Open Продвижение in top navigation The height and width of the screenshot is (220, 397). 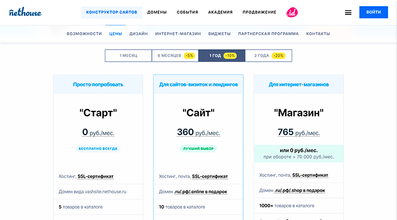click(x=260, y=12)
